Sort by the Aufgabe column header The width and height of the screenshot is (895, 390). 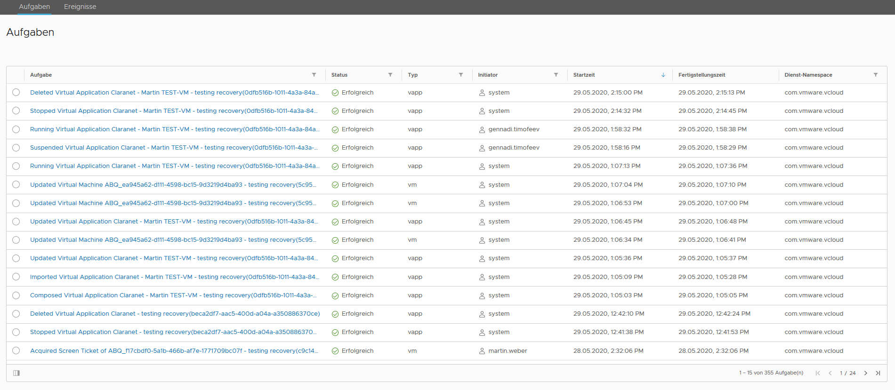[41, 75]
